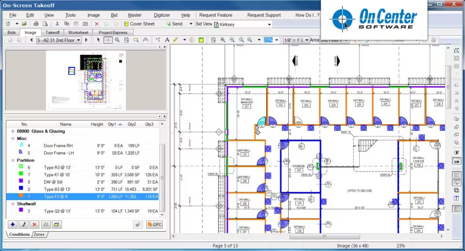Go to the next page arrow

(x=86, y=40)
